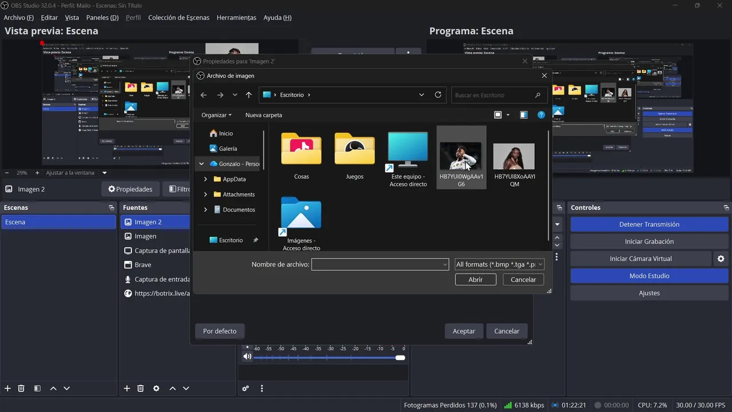Open recent locations chevron in file dialog
The height and width of the screenshot is (412, 732).
coord(235,95)
